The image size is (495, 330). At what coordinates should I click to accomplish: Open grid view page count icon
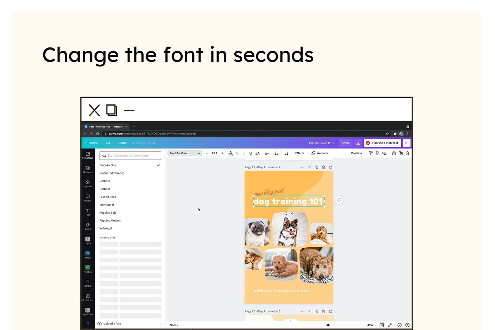tap(382, 325)
